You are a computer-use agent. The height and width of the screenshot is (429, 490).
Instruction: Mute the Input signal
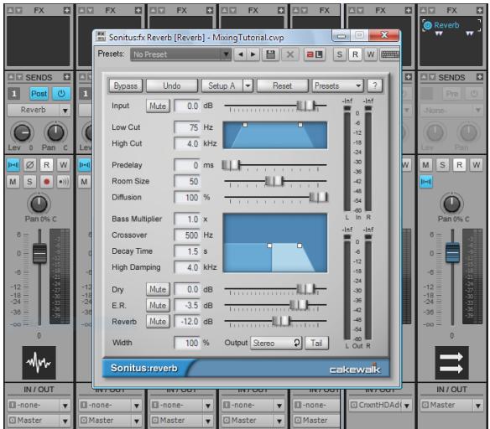pos(158,106)
